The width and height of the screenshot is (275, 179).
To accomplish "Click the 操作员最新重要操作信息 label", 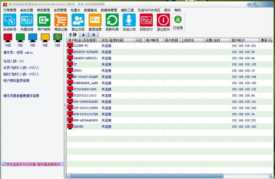I will pos(21,96).
